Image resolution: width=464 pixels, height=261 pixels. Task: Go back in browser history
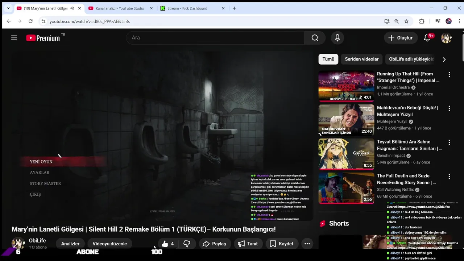(9, 21)
